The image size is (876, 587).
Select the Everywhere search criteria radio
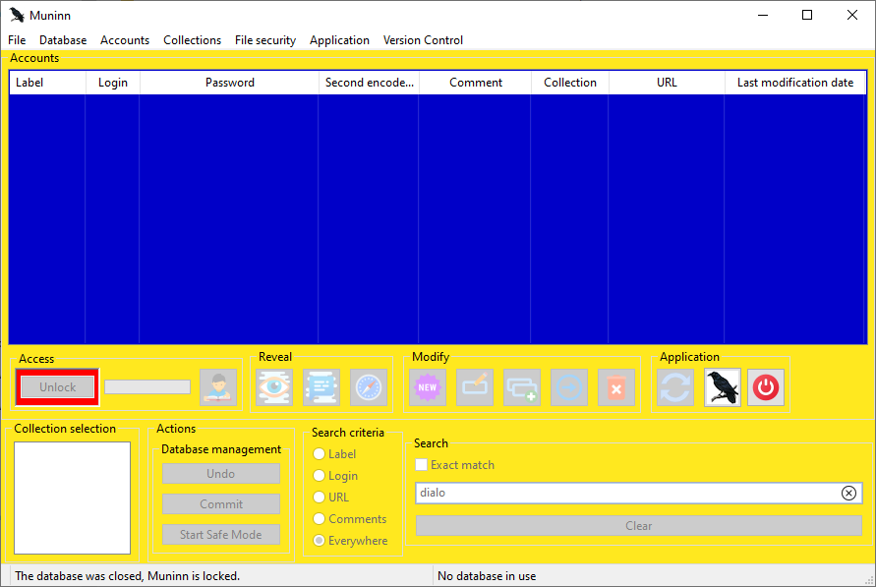319,541
